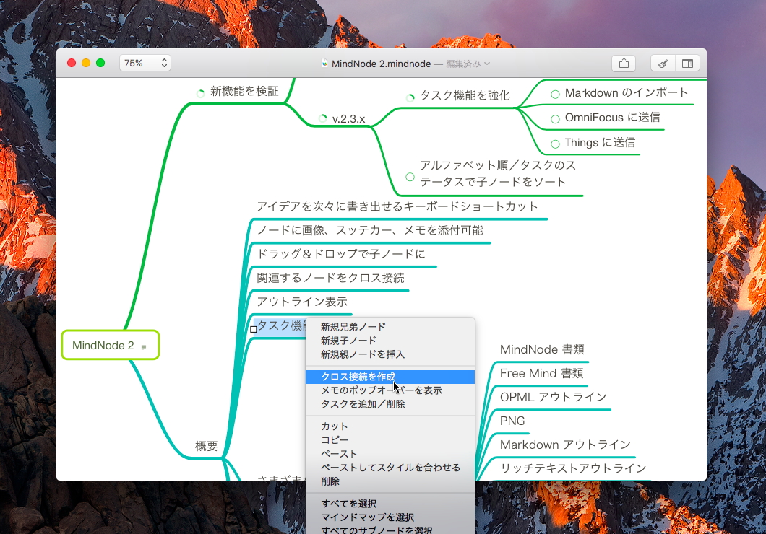766x534 pixels.
Task: Select クロス接続を作成 menu entry
Action: tap(390, 377)
